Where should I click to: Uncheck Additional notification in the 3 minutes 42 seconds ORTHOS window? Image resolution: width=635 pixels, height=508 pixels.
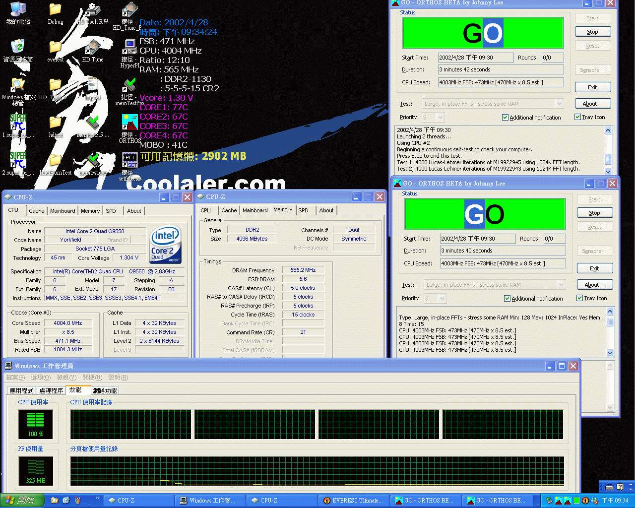coord(505,118)
